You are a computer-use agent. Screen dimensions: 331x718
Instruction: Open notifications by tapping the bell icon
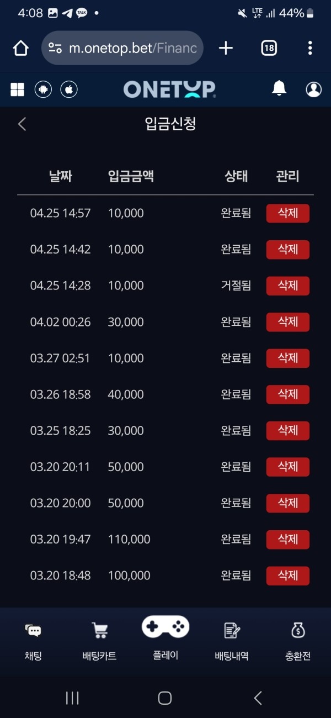(279, 89)
